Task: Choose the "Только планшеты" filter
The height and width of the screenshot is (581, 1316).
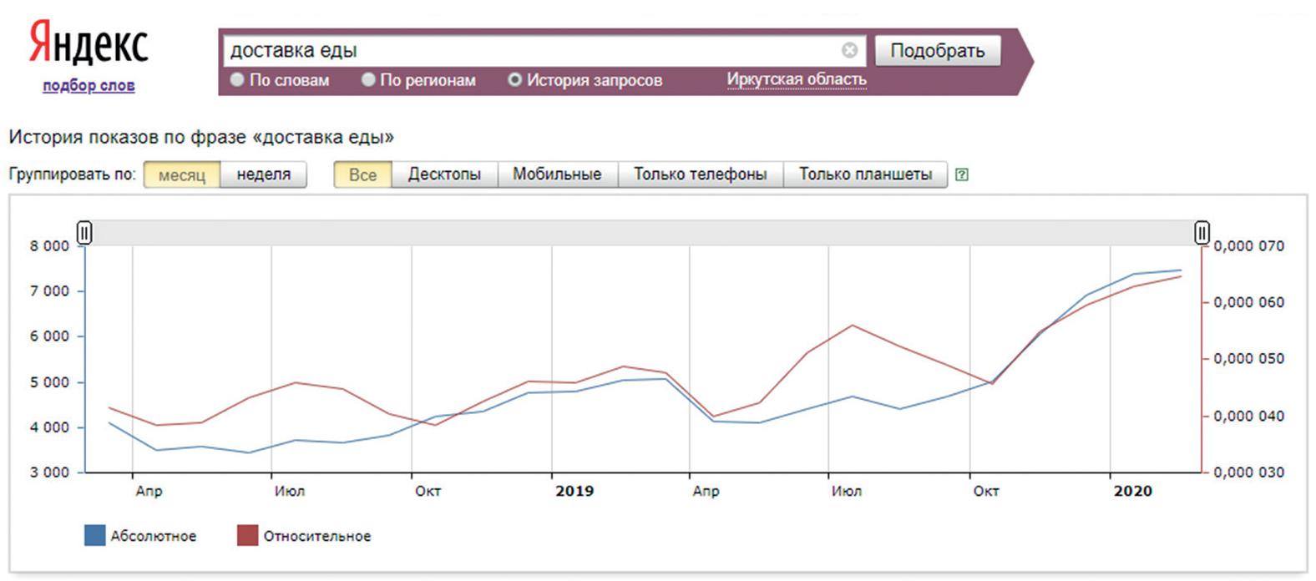Action: [865, 174]
